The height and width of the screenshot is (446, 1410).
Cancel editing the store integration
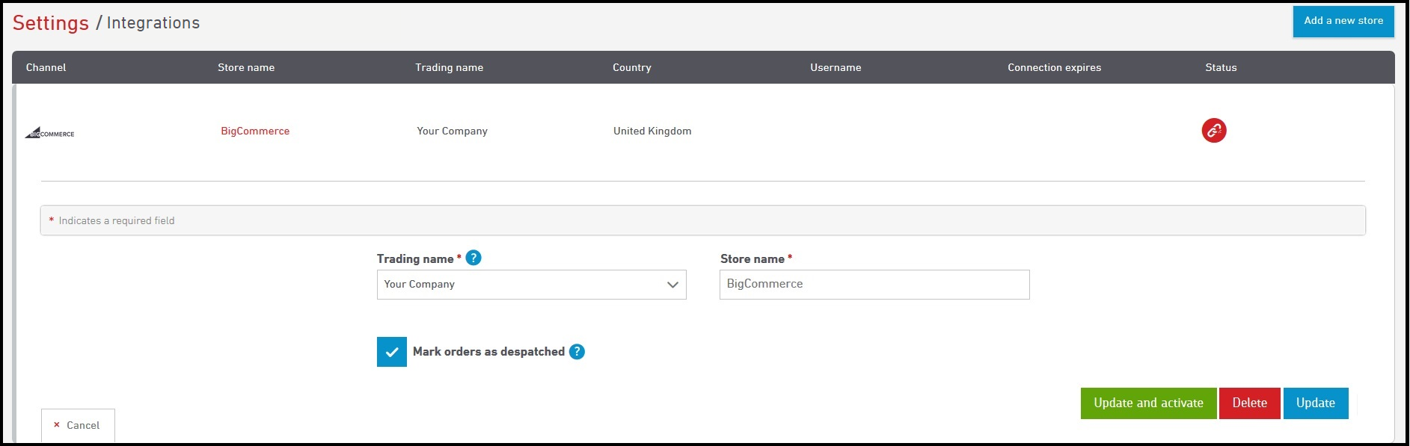click(x=77, y=425)
